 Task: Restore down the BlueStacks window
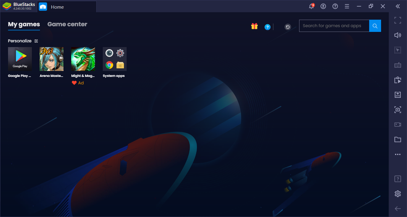tap(371, 6)
